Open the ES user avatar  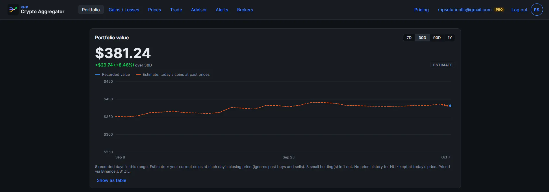(537, 10)
